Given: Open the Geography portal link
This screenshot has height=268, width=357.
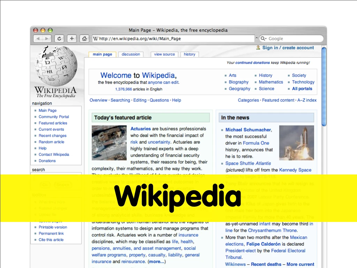Looking at the screenshot, I should click(x=240, y=88).
